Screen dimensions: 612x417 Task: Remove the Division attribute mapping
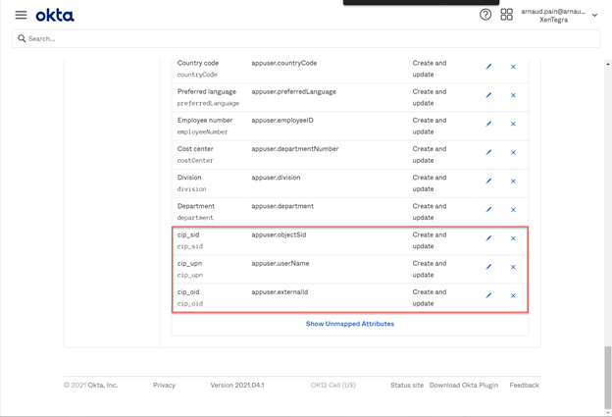pyautogui.click(x=513, y=181)
